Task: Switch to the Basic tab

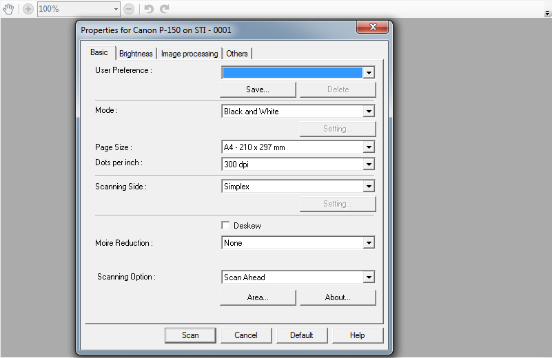Action: pyautogui.click(x=99, y=52)
